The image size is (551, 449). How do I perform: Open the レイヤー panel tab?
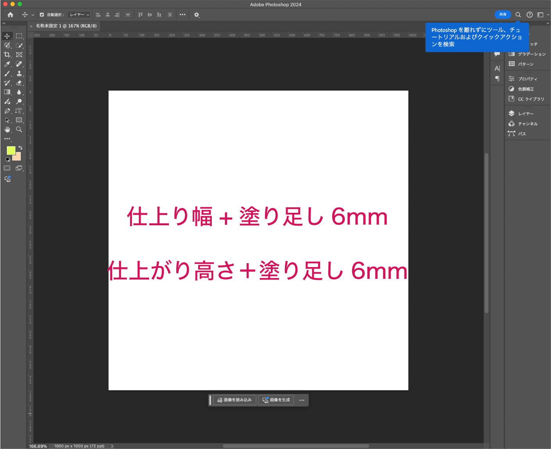coord(526,114)
